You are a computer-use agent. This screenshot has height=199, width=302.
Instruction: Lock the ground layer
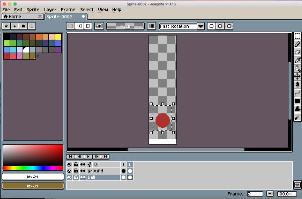point(76,171)
